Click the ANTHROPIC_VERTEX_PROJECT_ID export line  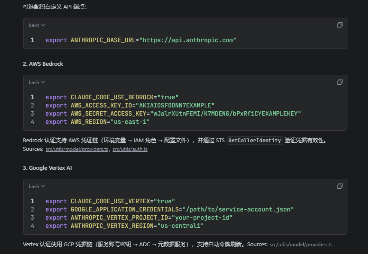tap(139, 218)
